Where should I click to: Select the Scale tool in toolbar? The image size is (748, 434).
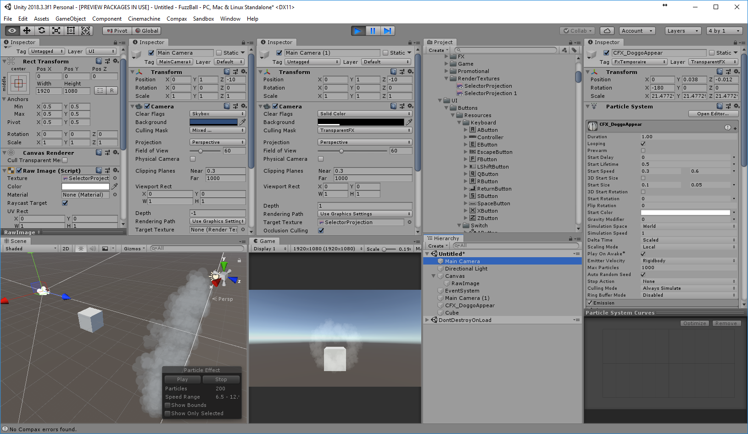coord(56,31)
